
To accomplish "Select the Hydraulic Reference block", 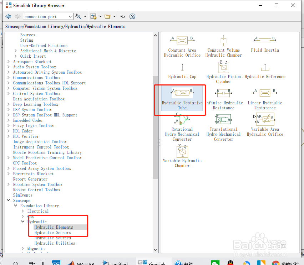I will (x=265, y=71).
